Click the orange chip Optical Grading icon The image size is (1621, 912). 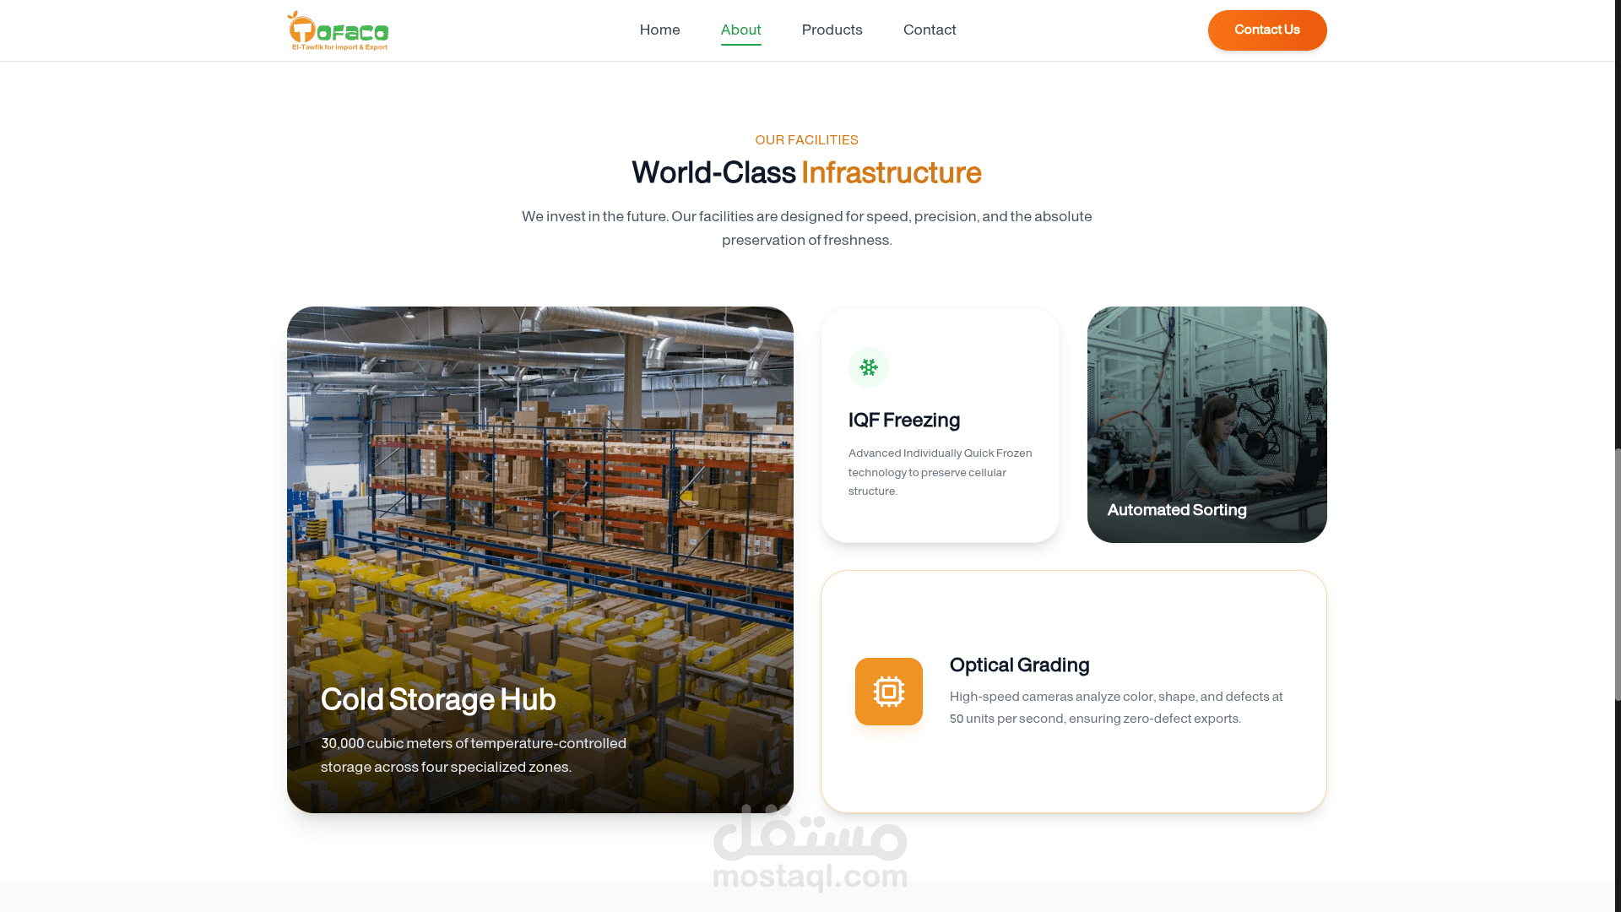point(889,692)
